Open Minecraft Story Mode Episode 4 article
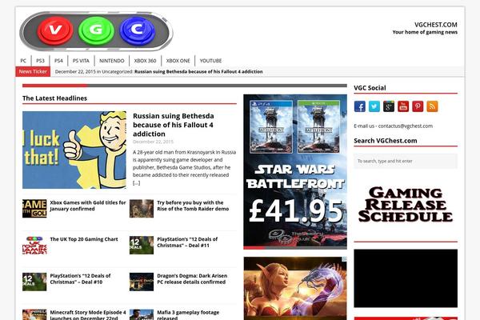The image size is (480, 320). coord(88,315)
